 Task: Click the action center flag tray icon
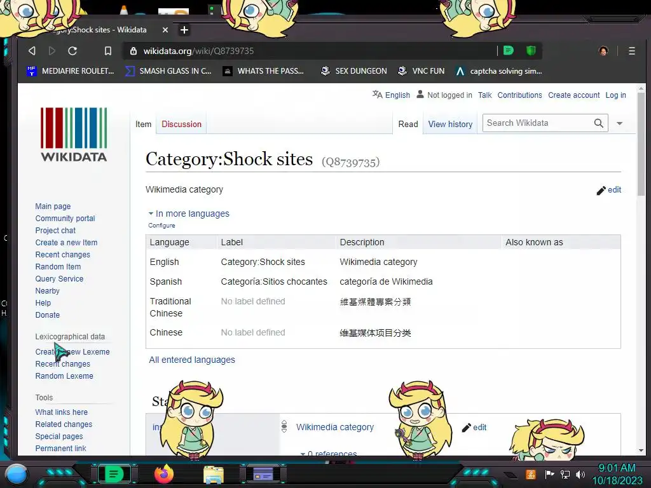pos(549,474)
